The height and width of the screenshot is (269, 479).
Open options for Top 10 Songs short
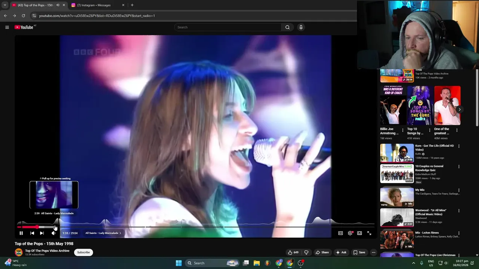pyautogui.click(x=430, y=130)
